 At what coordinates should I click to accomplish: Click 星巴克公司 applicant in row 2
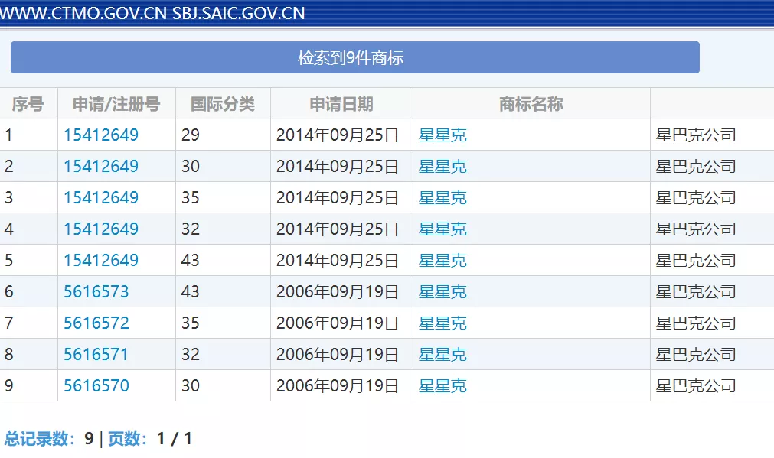[x=696, y=166]
